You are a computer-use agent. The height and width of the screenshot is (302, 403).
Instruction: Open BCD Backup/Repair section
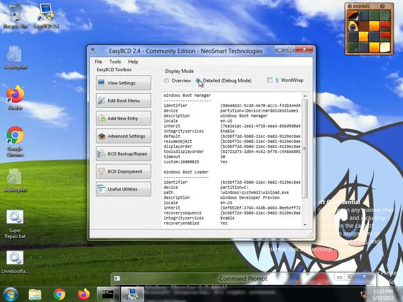click(123, 154)
